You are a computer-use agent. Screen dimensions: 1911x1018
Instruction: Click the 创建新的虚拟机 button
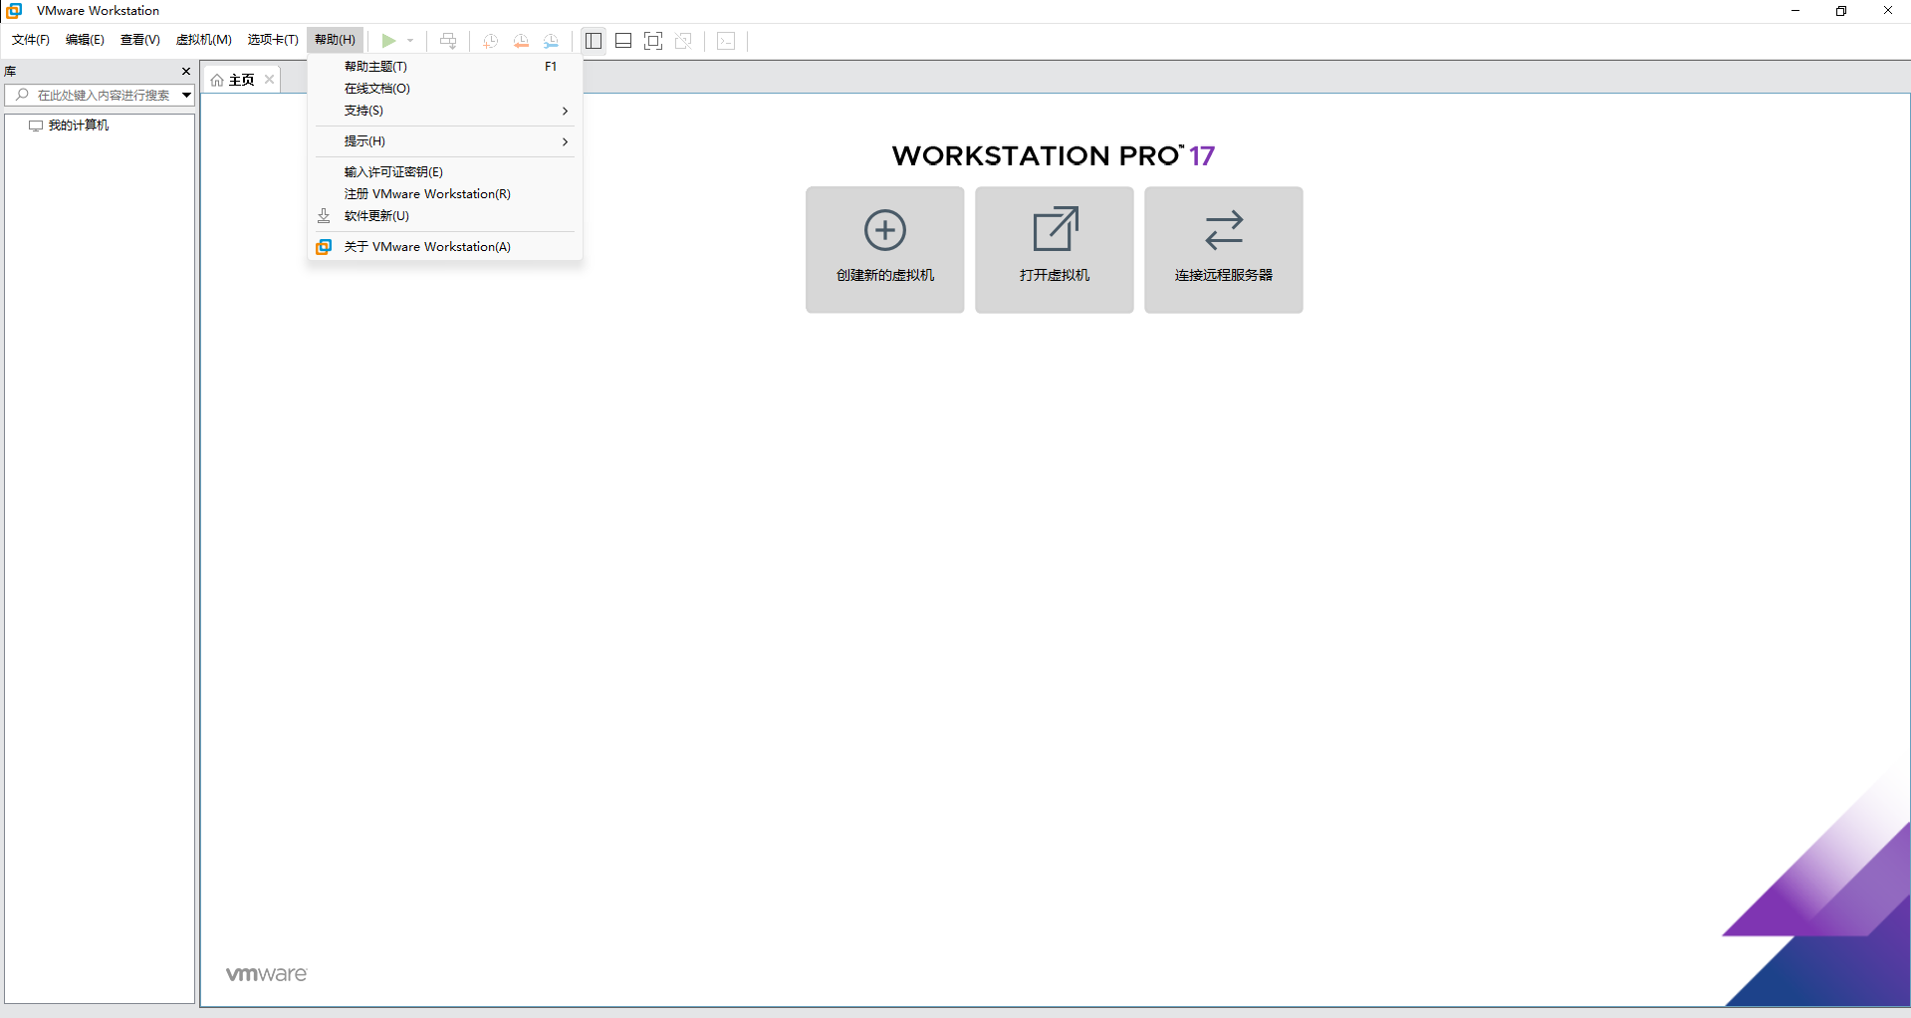coord(885,250)
